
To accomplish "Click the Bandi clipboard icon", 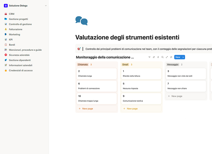I will (x=6, y=45).
